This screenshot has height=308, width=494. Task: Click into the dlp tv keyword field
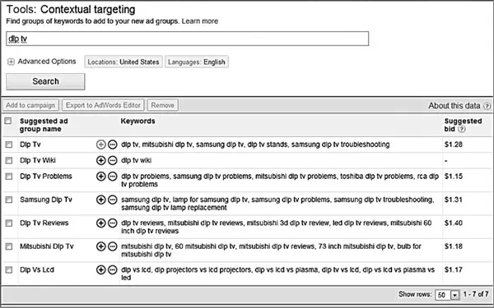point(187,39)
